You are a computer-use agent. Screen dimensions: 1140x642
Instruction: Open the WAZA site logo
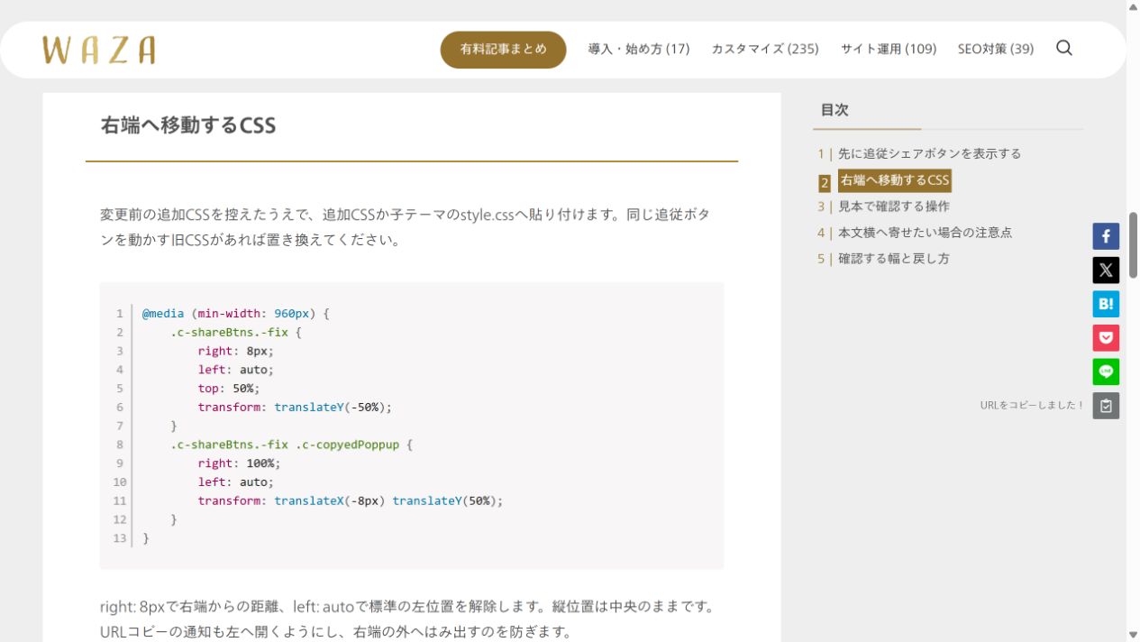[98, 50]
